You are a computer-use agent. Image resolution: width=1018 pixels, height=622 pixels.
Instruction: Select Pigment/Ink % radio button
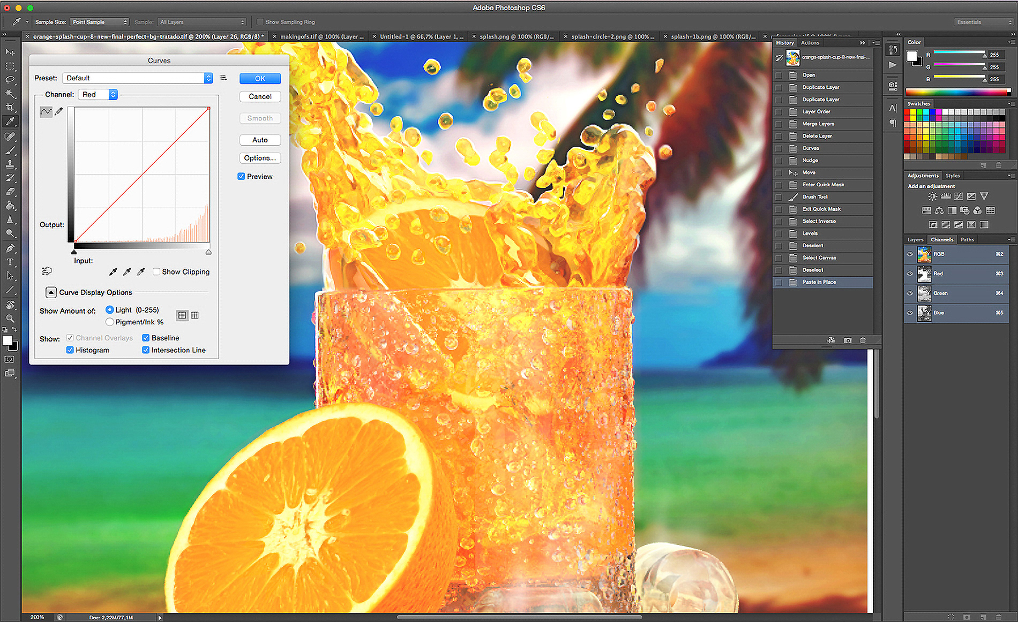(109, 322)
